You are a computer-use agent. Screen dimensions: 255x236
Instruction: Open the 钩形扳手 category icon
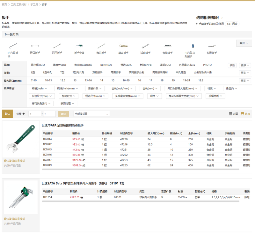212,46
